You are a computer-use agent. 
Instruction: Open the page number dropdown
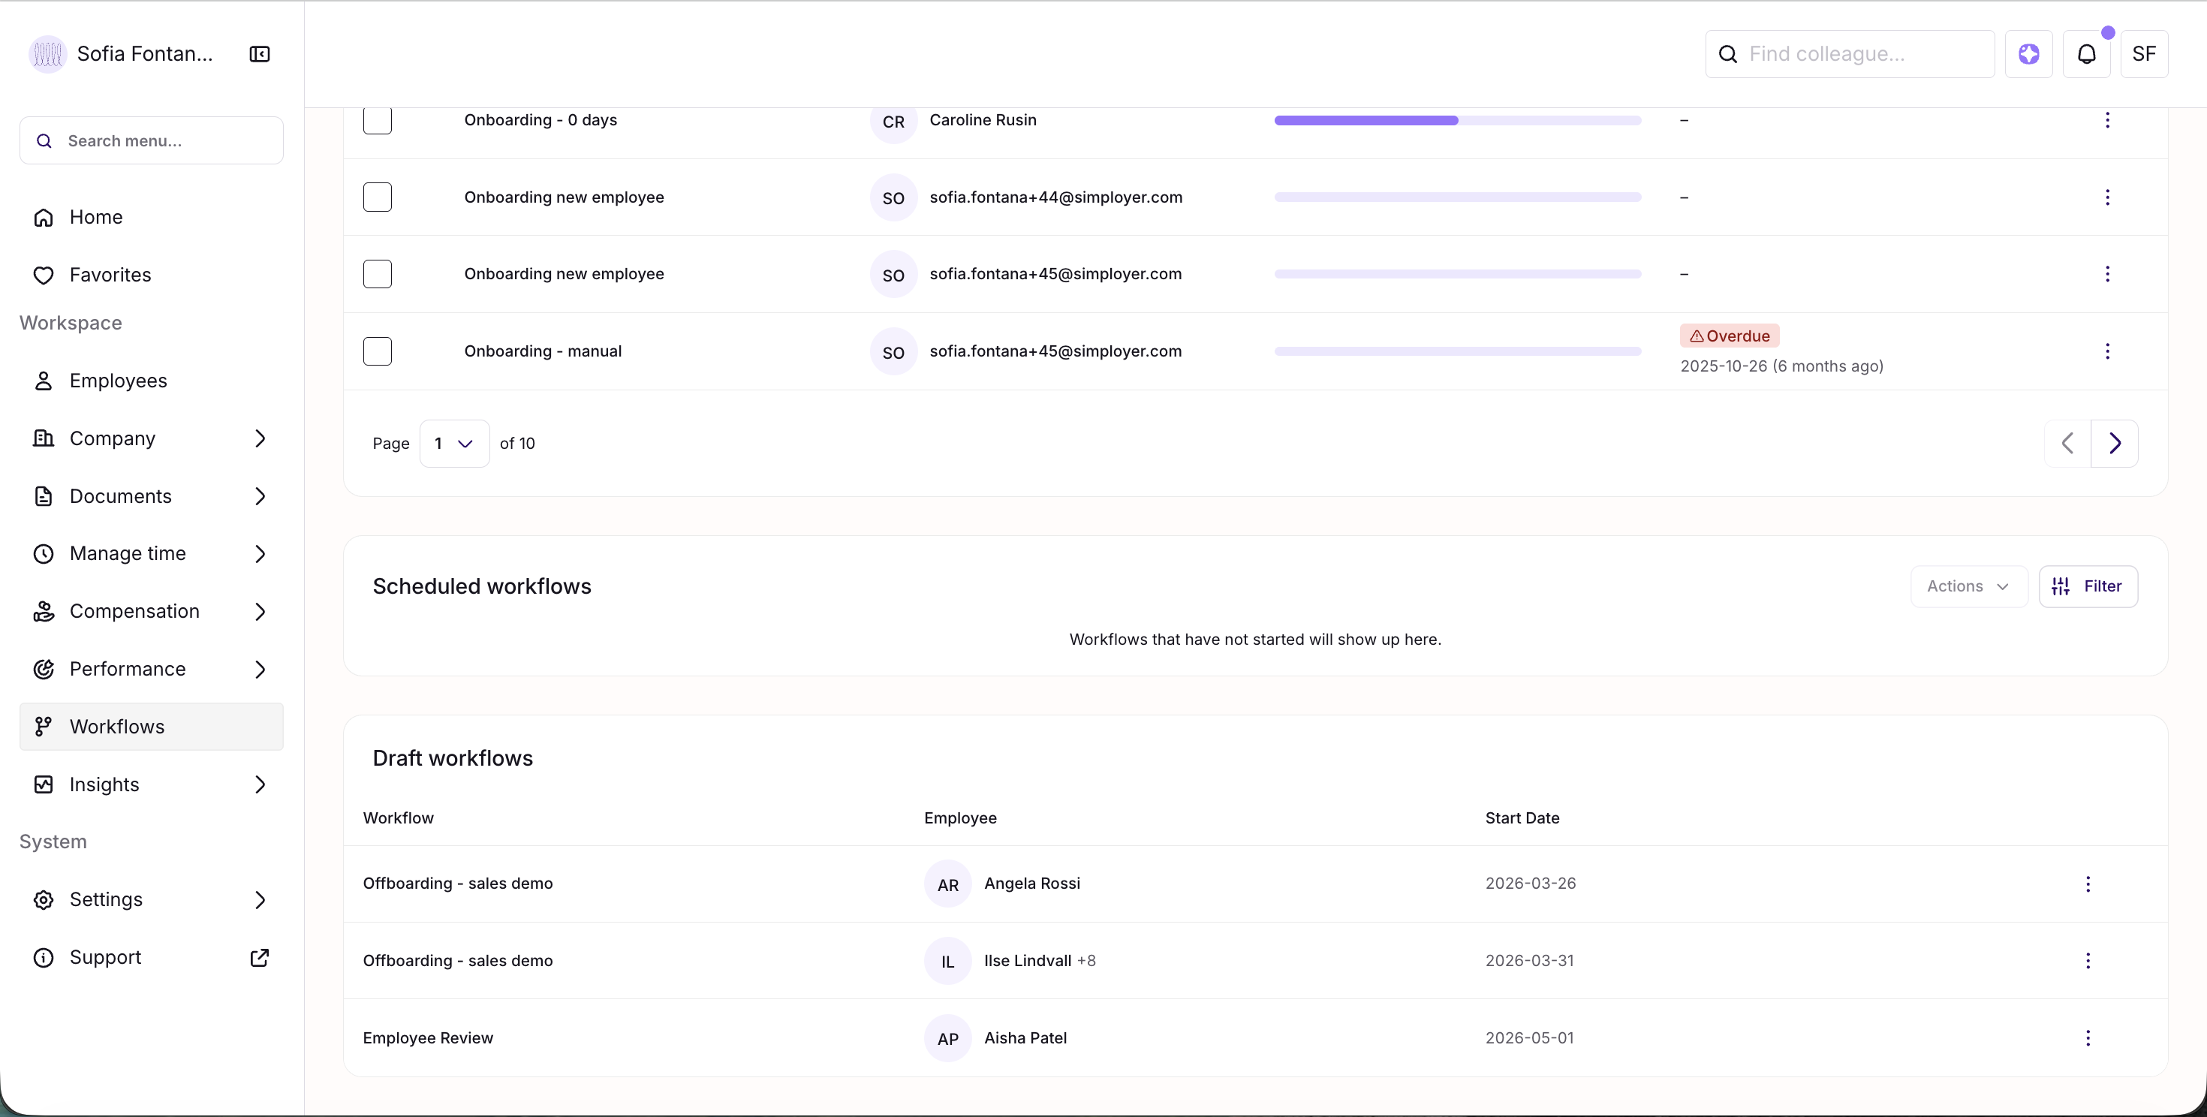coord(454,444)
